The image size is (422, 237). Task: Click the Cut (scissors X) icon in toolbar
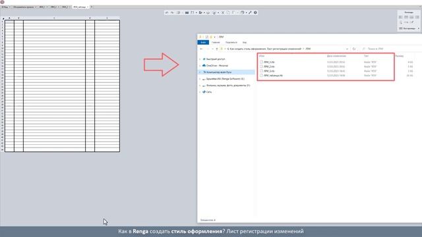point(223,13)
